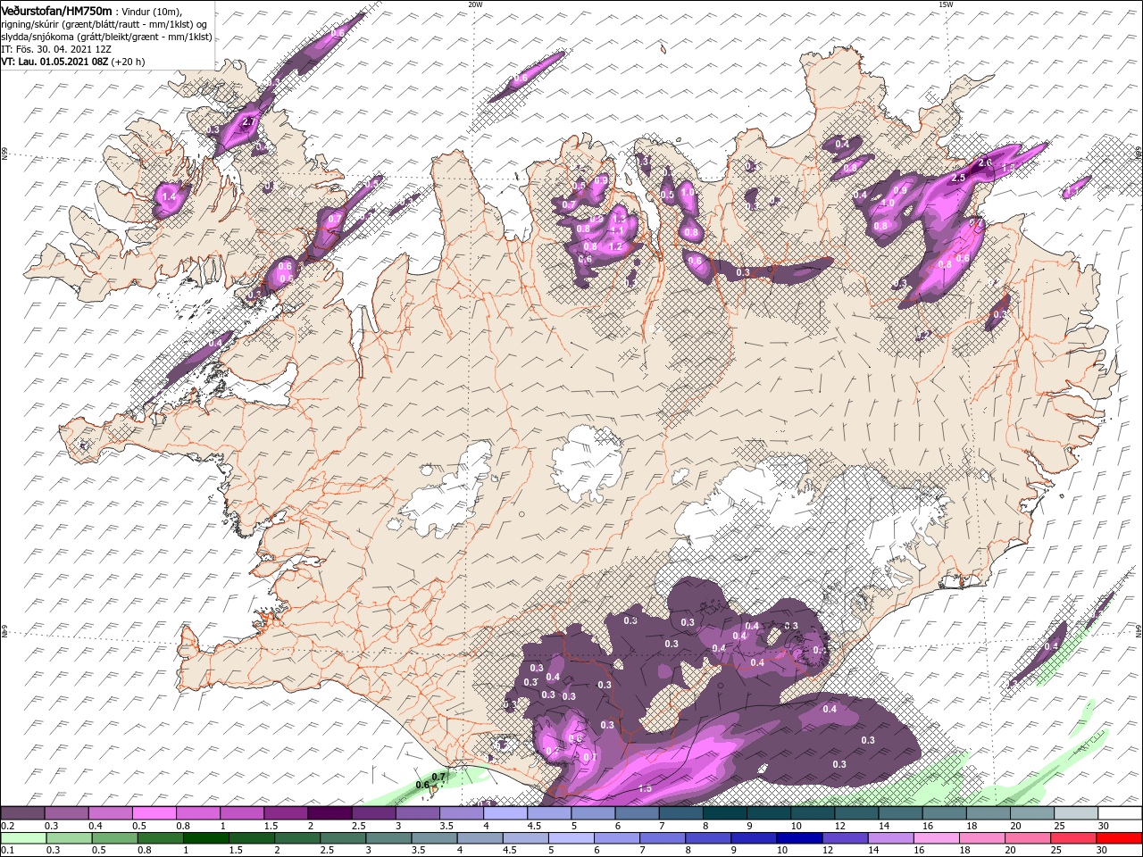1143x857 pixels.
Task: Click the dark purple 0.2 swatch in upper legend
Action: click(22, 813)
